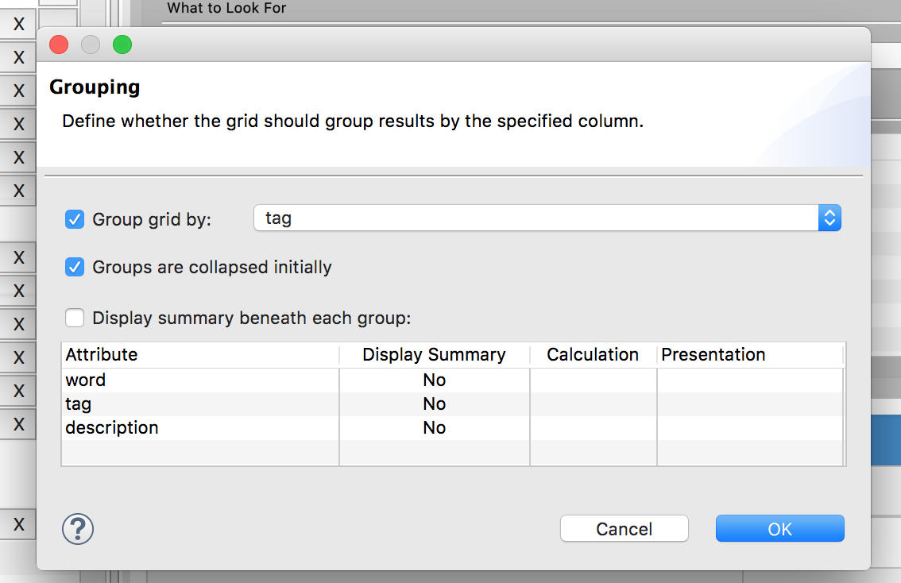
Task: Click the Display Summary column header
Action: 435,354
